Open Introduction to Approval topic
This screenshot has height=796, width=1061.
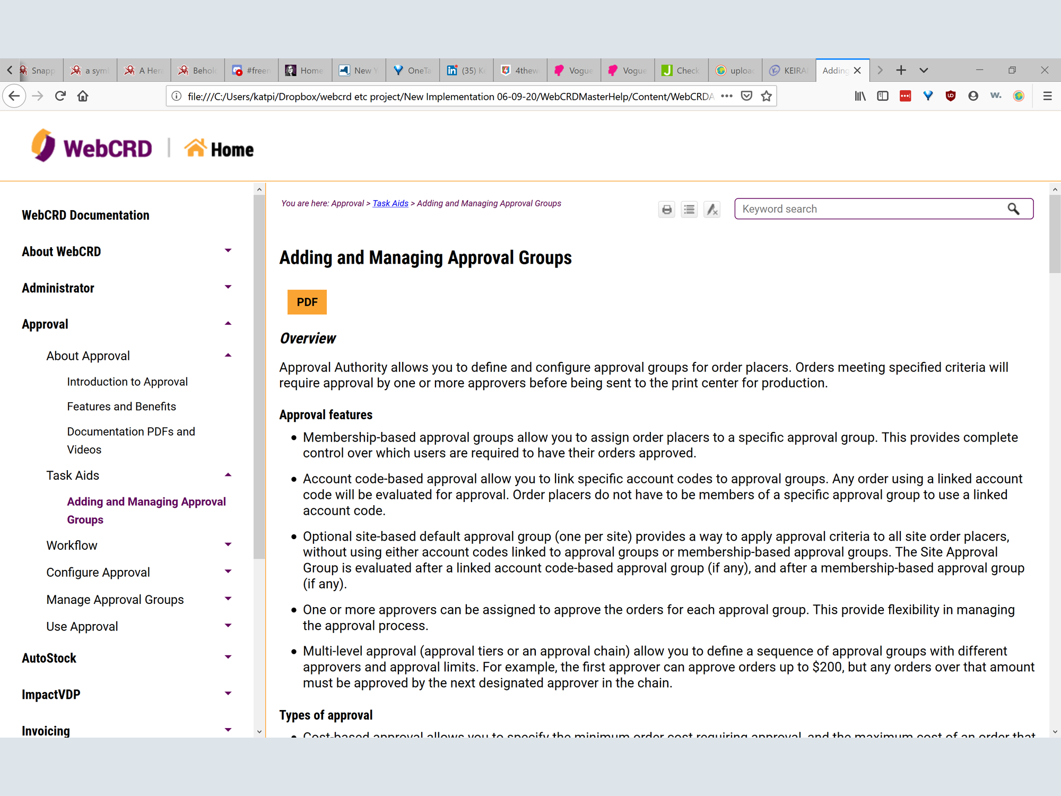(127, 382)
